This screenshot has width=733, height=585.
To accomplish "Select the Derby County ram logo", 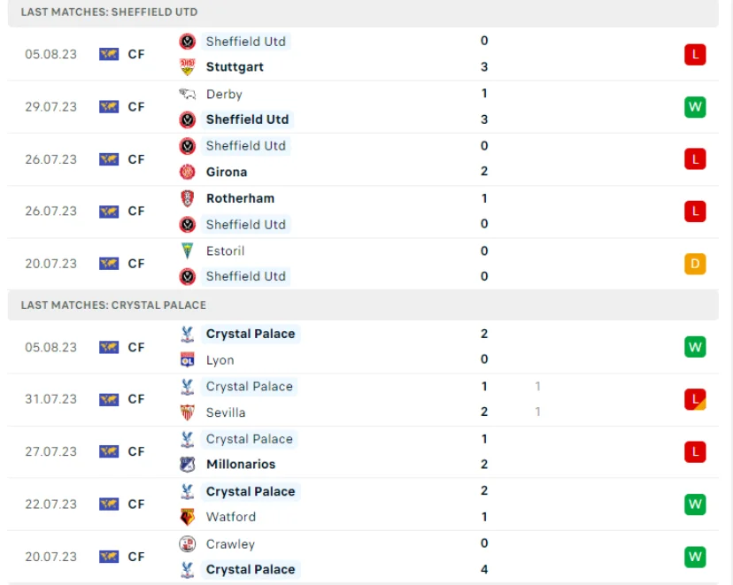I will (188, 94).
